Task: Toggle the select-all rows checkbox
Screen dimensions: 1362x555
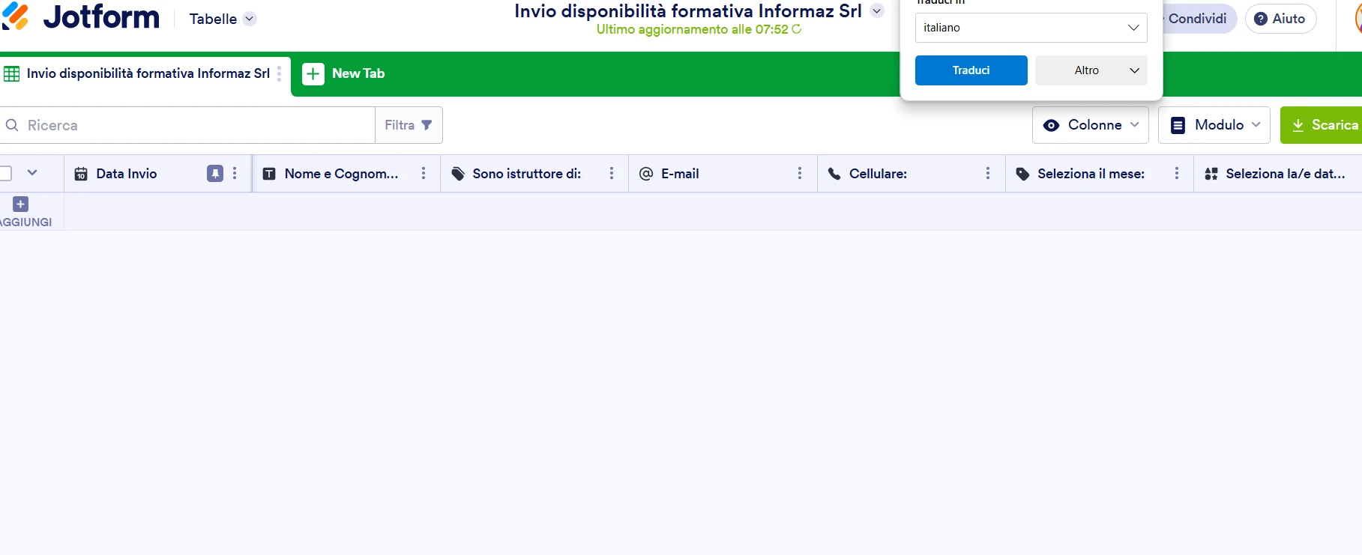Action: [x=5, y=173]
